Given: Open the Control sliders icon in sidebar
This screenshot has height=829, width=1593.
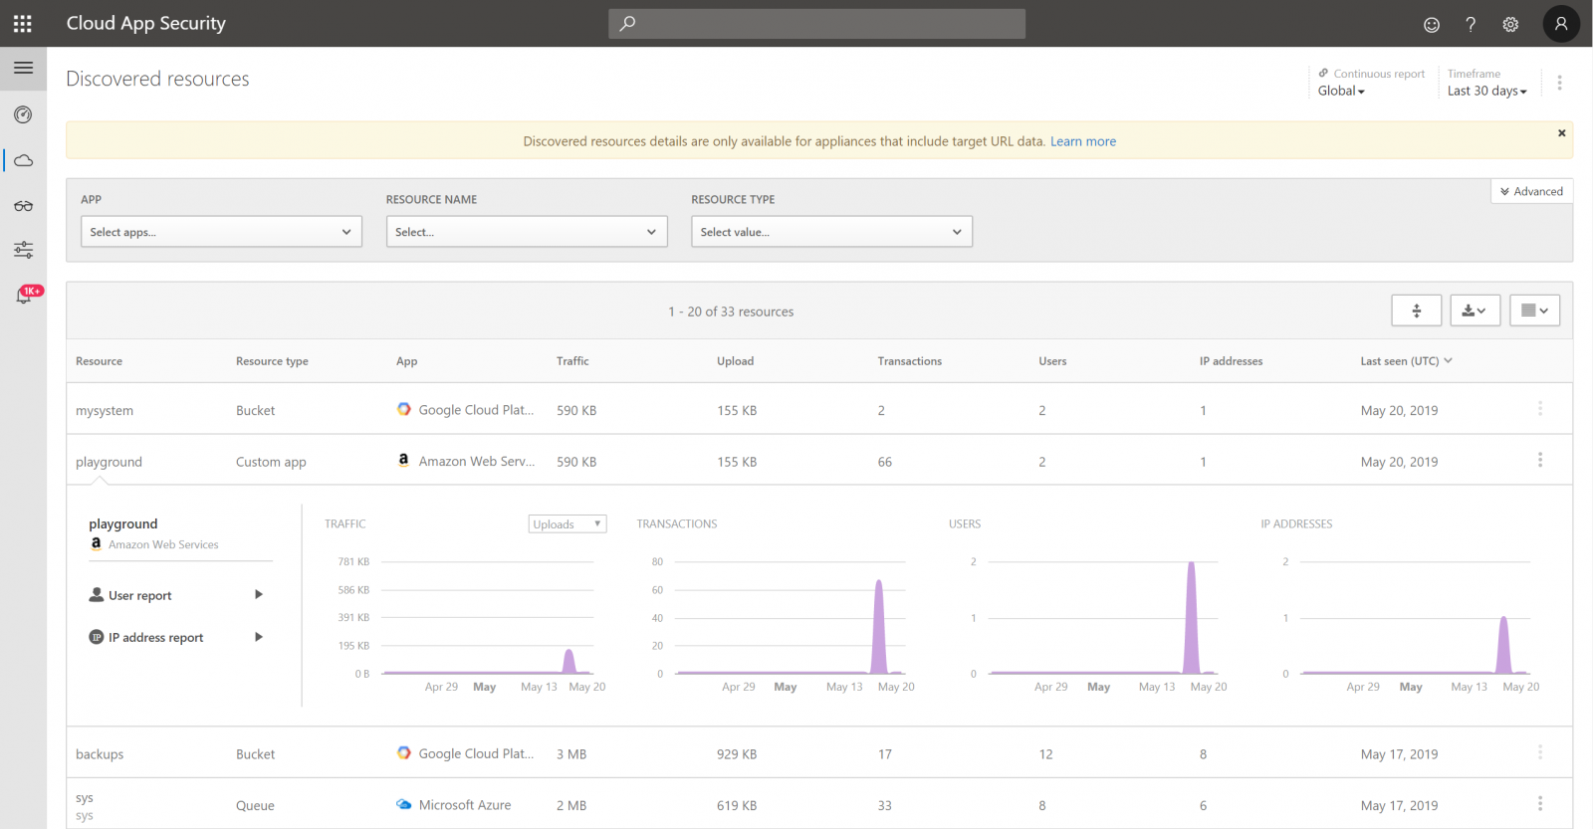Looking at the screenshot, I should click(23, 250).
